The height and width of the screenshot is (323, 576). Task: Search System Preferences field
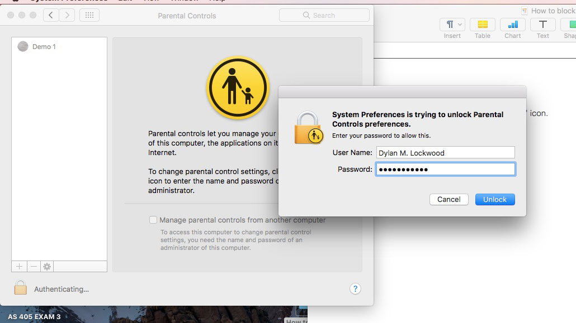pyautogui.click(x=324, y=15)
